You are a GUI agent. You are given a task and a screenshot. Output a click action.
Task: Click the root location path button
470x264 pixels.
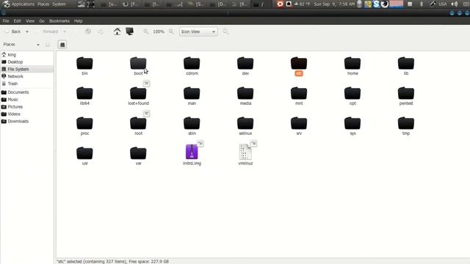click(62, 45)
